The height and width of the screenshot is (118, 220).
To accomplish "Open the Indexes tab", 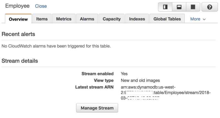I will coord(137,19).
